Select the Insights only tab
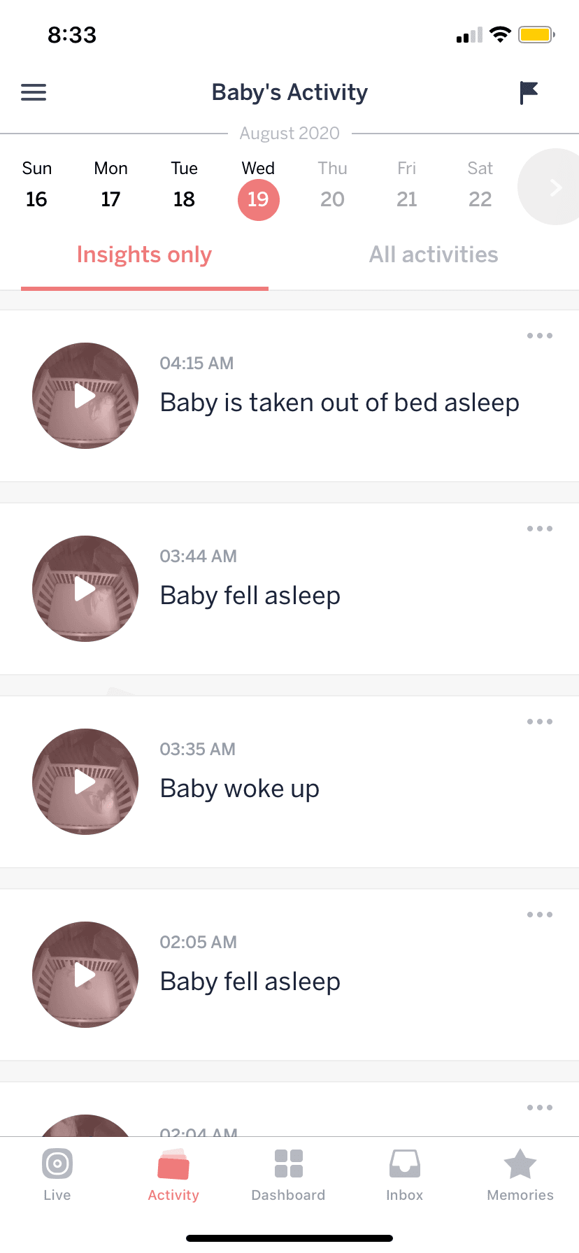The width and height of the screenshot is (579, 1253). (144, 254)
